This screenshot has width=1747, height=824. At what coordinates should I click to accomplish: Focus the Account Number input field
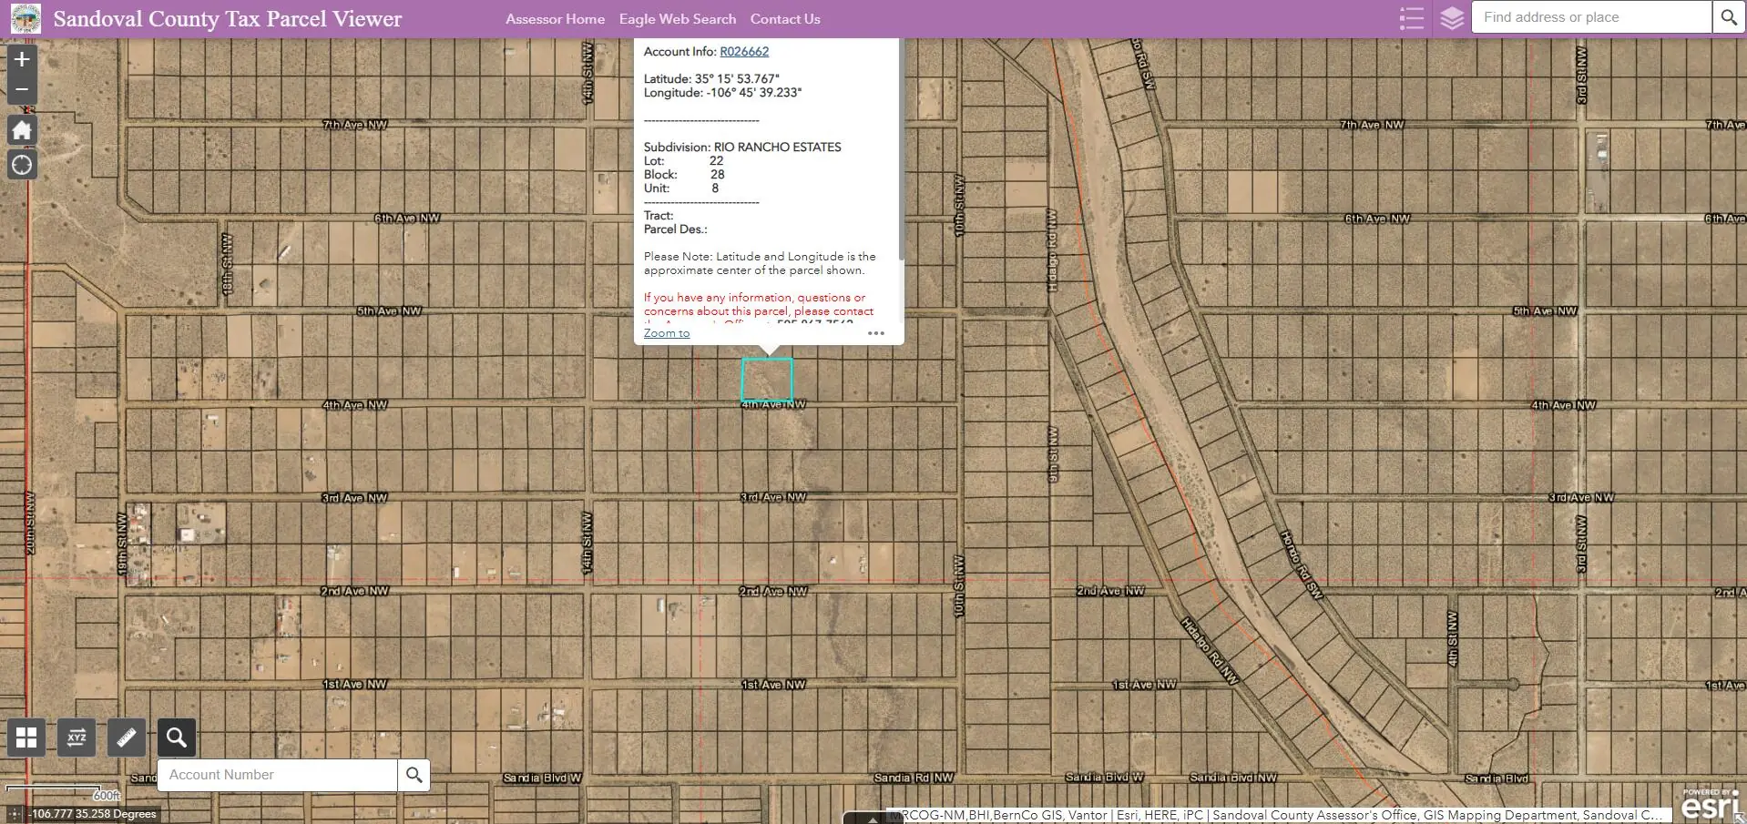278,775
